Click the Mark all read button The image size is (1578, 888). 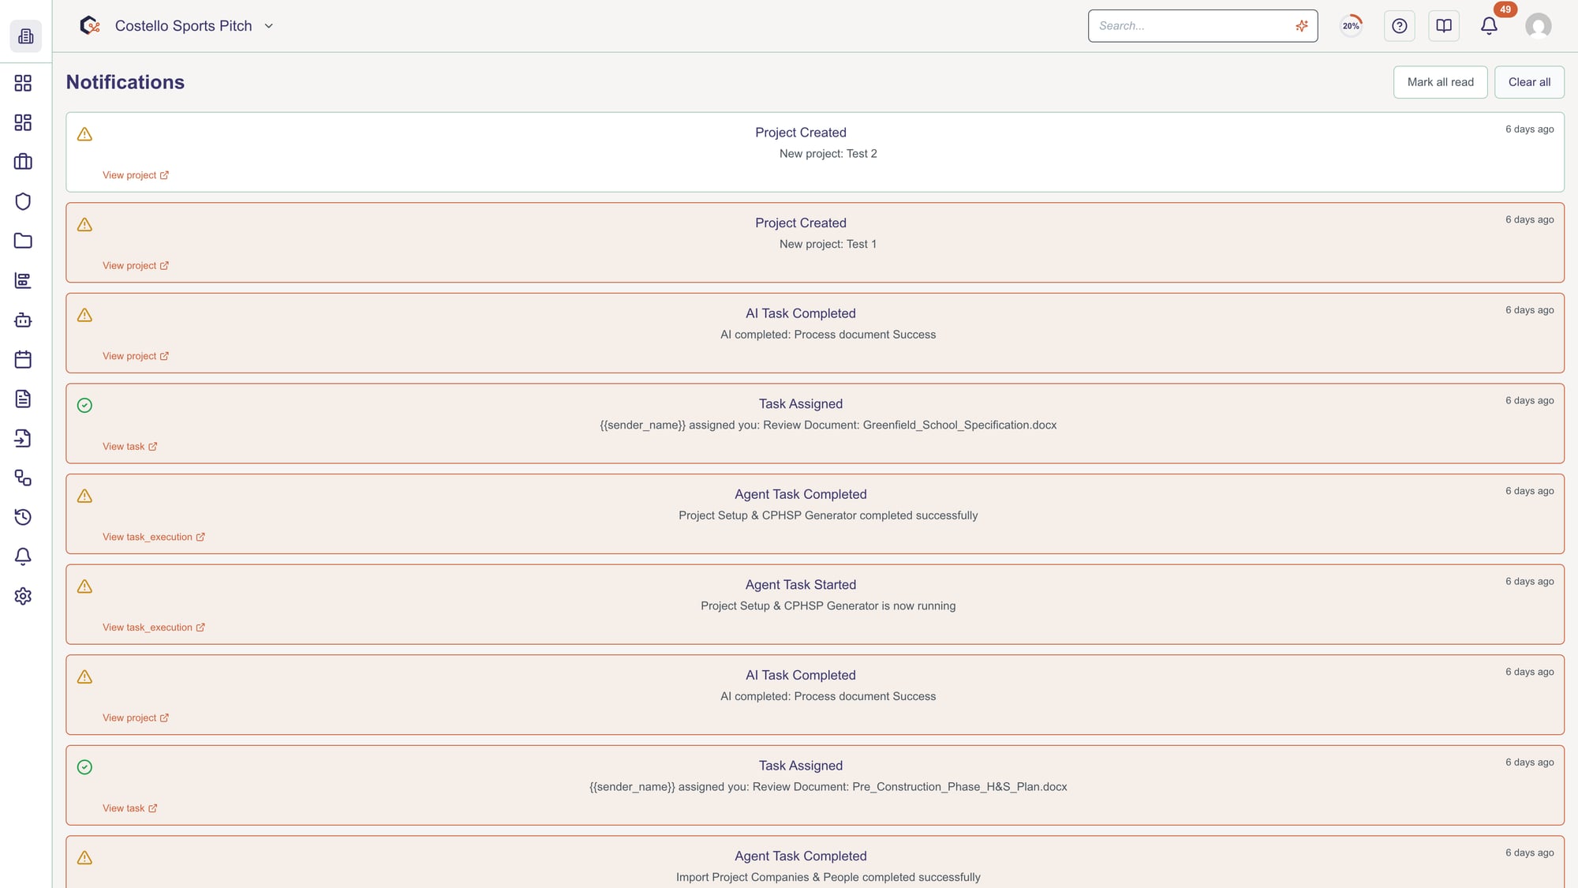point(1440,82)
